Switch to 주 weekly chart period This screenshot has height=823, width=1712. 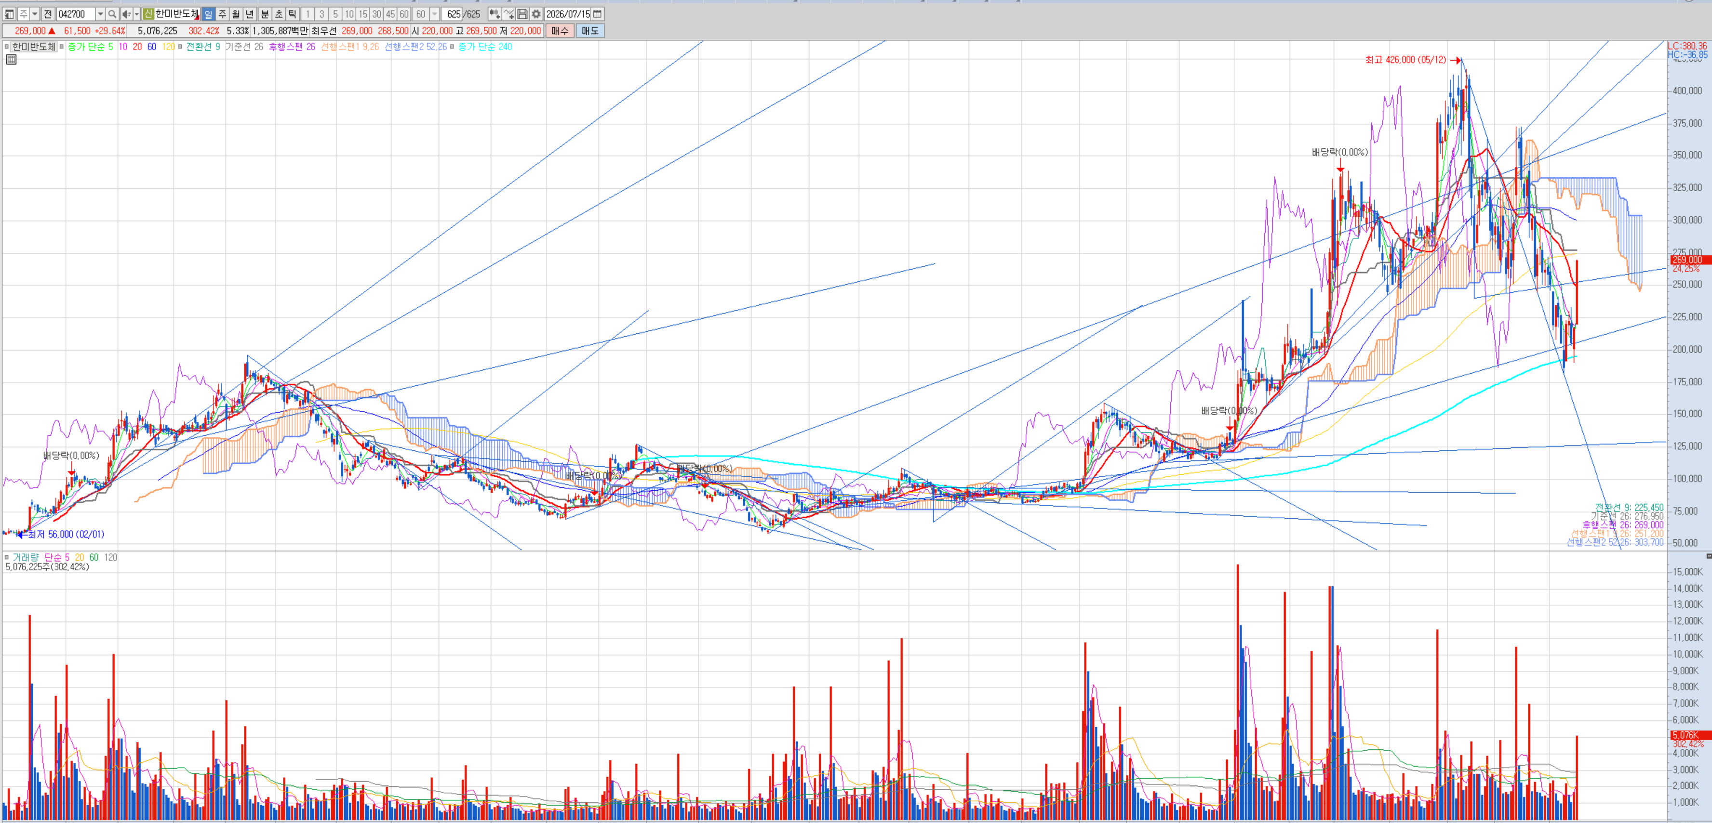[222, 14]
